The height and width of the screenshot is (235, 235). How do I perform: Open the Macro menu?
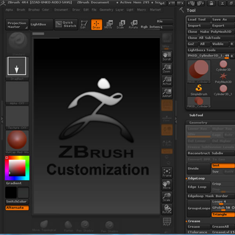[x=141, y=10]
